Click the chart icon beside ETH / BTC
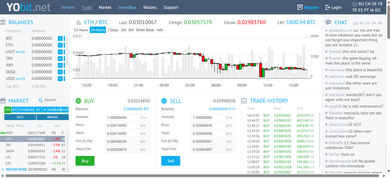 click(79, 22)
